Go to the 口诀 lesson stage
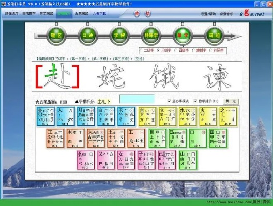Screen dimensions: 273x206 pyautogui.click(x=88, y=36)
